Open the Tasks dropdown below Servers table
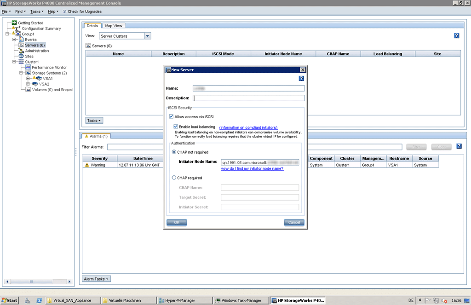 tap(94, 121)
